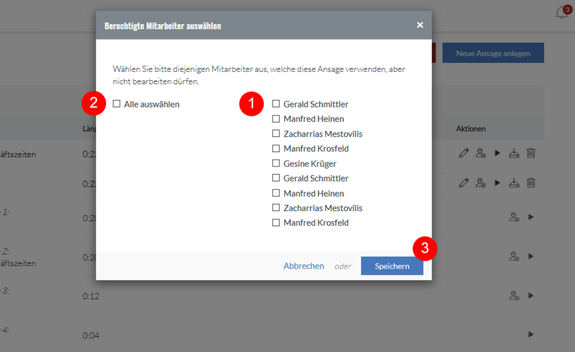Click pencil edit icon in second announcement row
Image resolution: width=575 pixels, height=352 pixels.
point(463,182)
